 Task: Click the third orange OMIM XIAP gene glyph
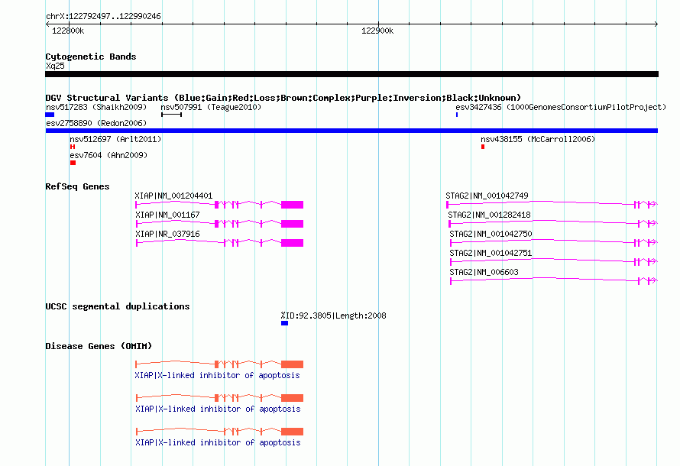click(x=219, y=432)
